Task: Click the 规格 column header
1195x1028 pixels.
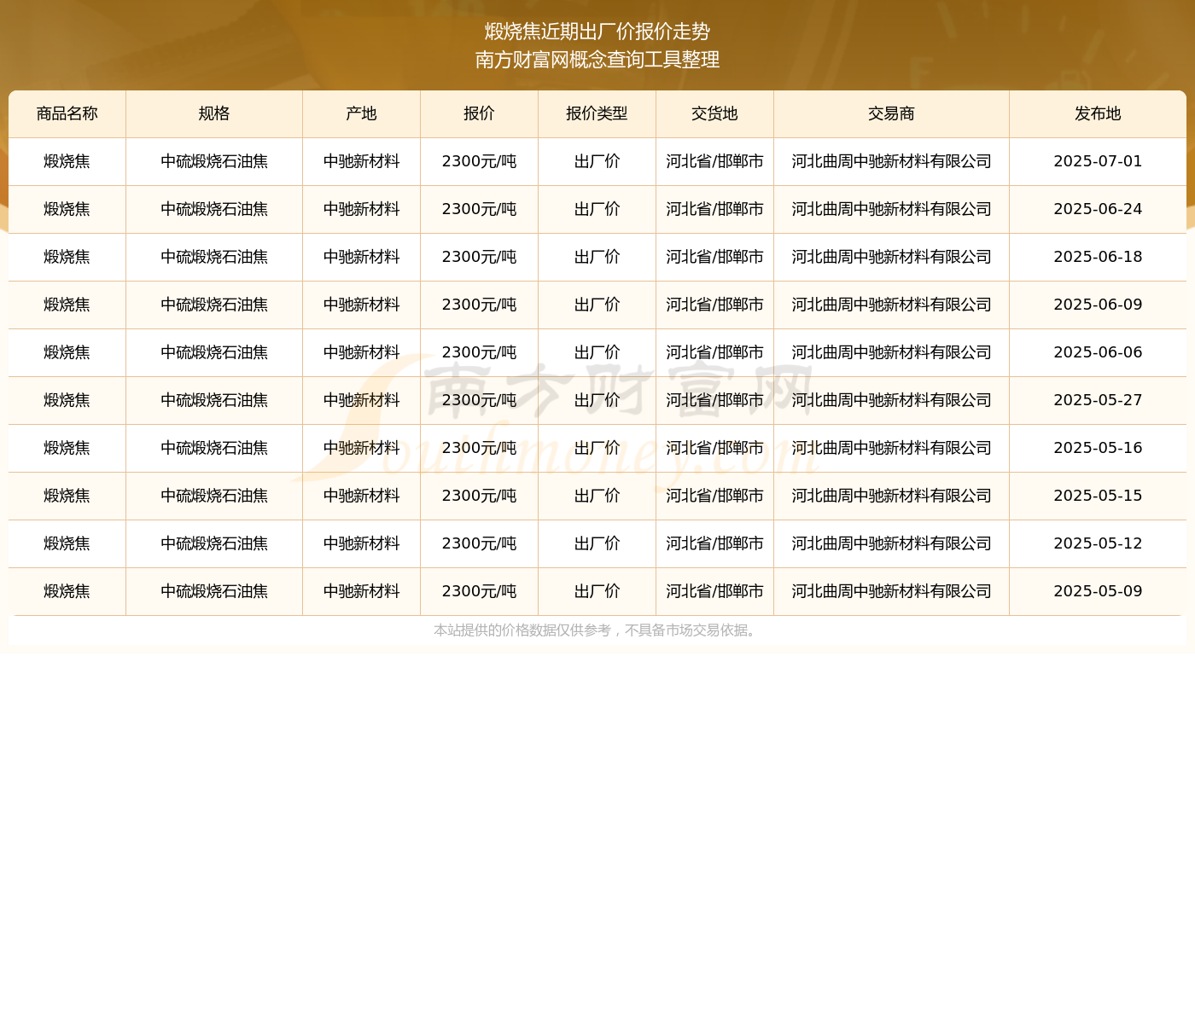Action: [214, 113]
